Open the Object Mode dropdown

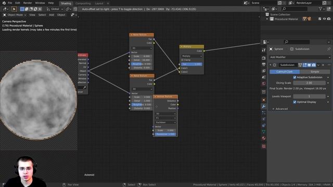(x=15, y=15)
